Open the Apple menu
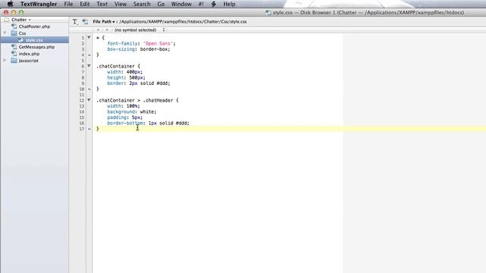 point(10,4)
